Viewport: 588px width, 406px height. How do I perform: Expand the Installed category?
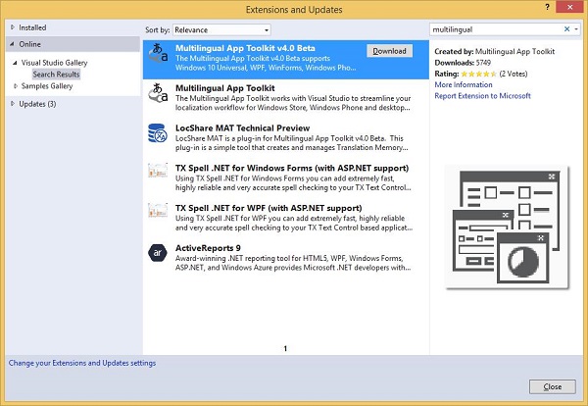pyautogui.click(x=13, y=27)
